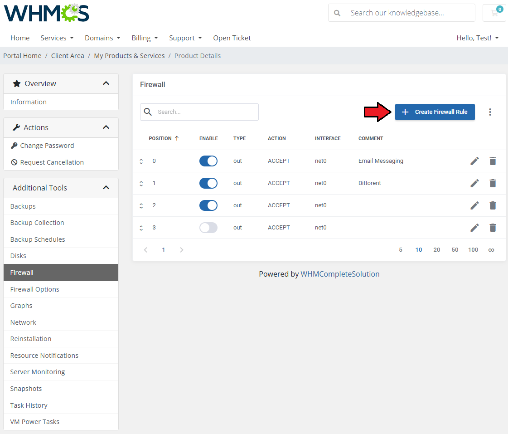Open the Domains dropdown menu
Viewport: 508px width, 434px height.
102,38
